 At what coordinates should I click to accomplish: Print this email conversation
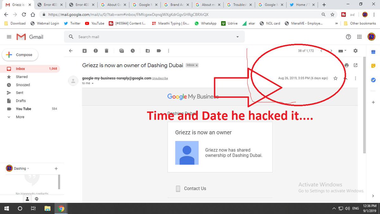346,65
